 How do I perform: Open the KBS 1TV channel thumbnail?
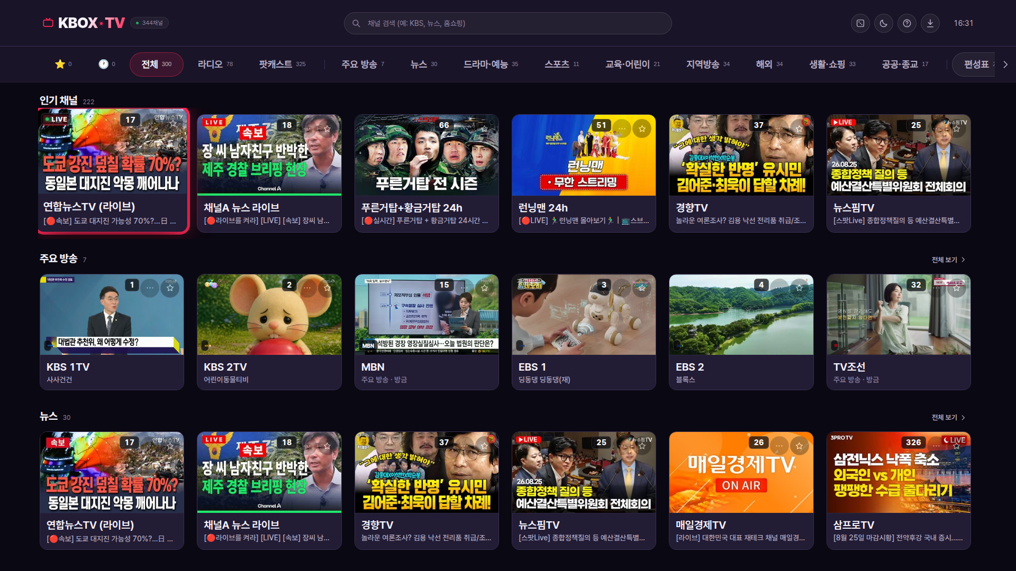(112, 314)
